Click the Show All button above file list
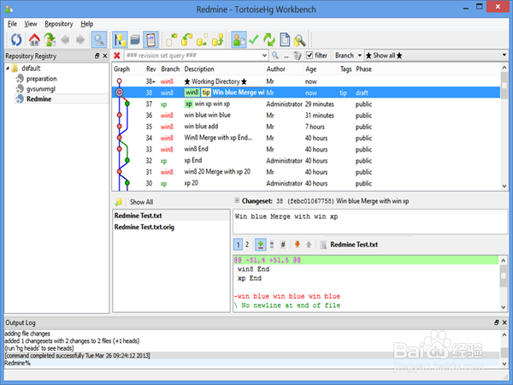The image size is (513, 385). (x=141, y=202)
